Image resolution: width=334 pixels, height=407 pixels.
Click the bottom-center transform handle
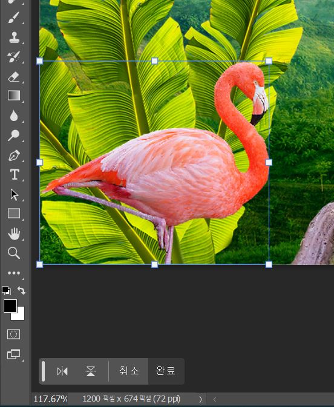[x=154, y=264]
